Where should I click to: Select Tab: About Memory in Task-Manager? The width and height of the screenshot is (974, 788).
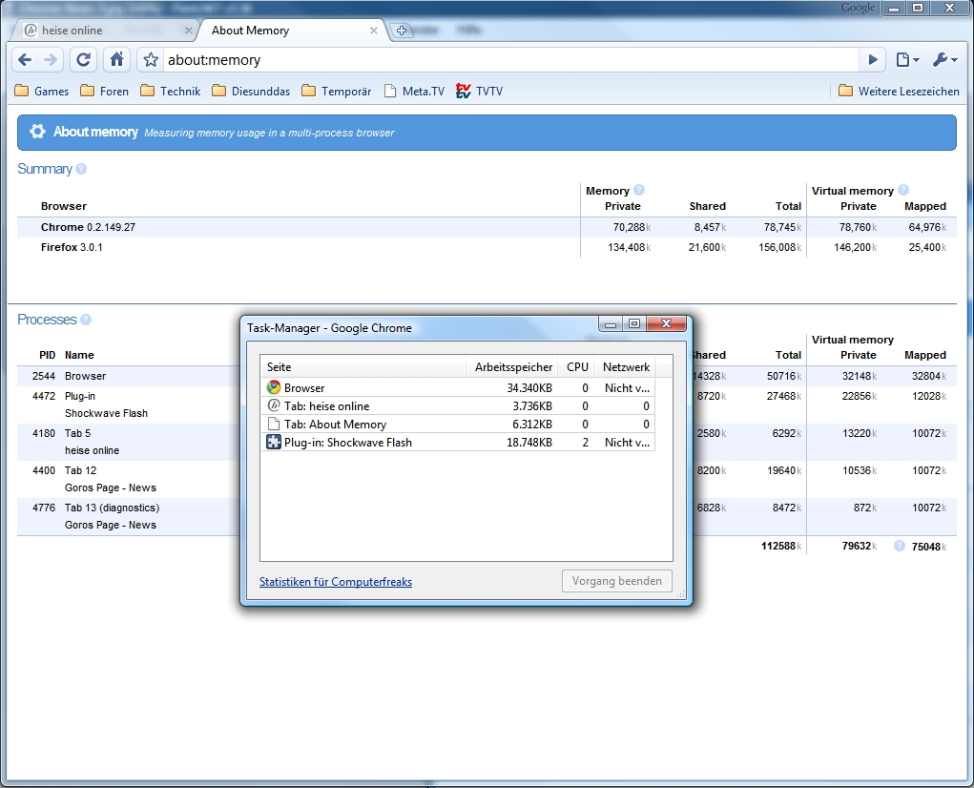tap(458, 425)
